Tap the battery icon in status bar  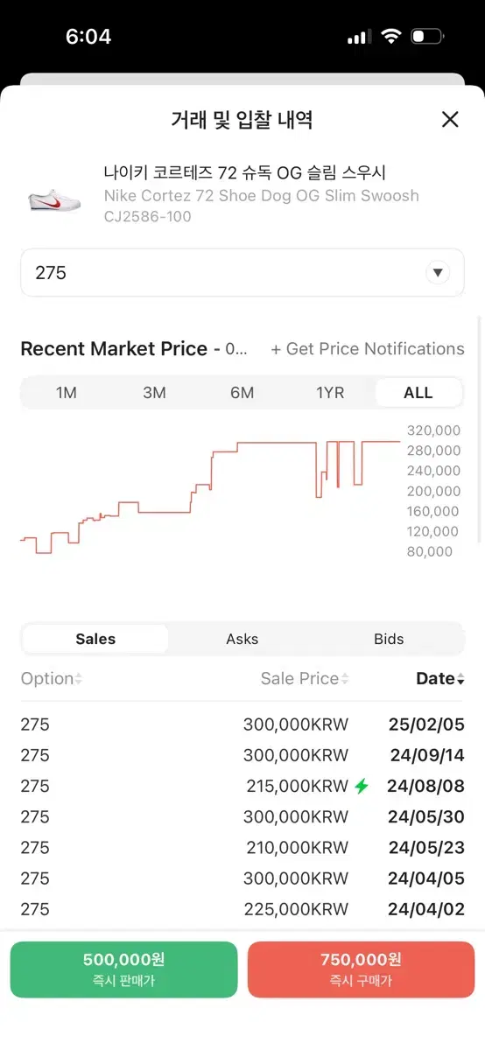tap(427, 37)
